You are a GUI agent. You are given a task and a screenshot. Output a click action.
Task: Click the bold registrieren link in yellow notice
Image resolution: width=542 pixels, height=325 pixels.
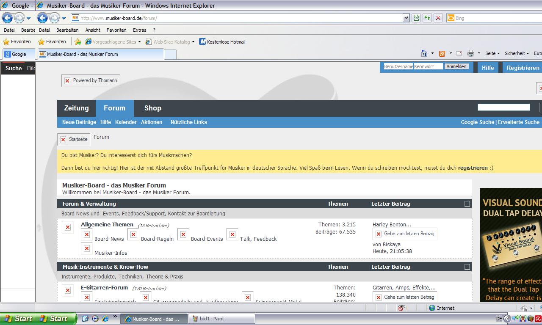[x=473, y=168]
